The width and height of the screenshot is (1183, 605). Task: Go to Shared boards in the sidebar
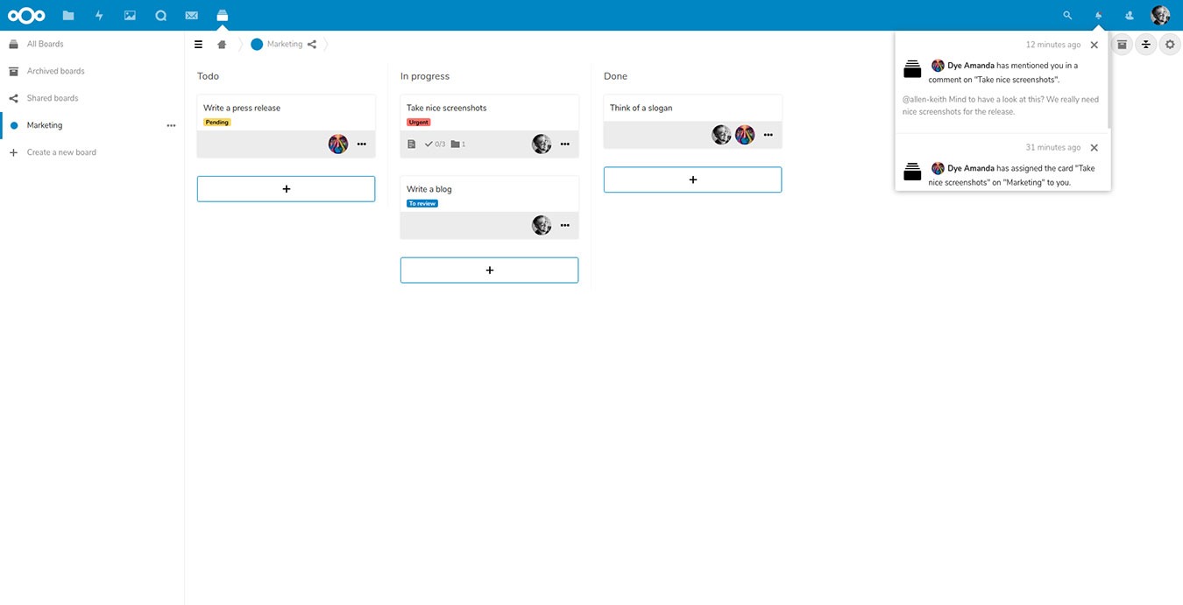click(53, 98)
